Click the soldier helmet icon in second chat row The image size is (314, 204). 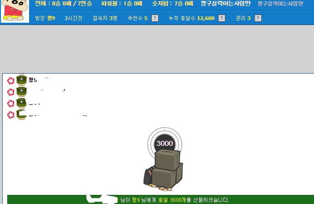21,92
